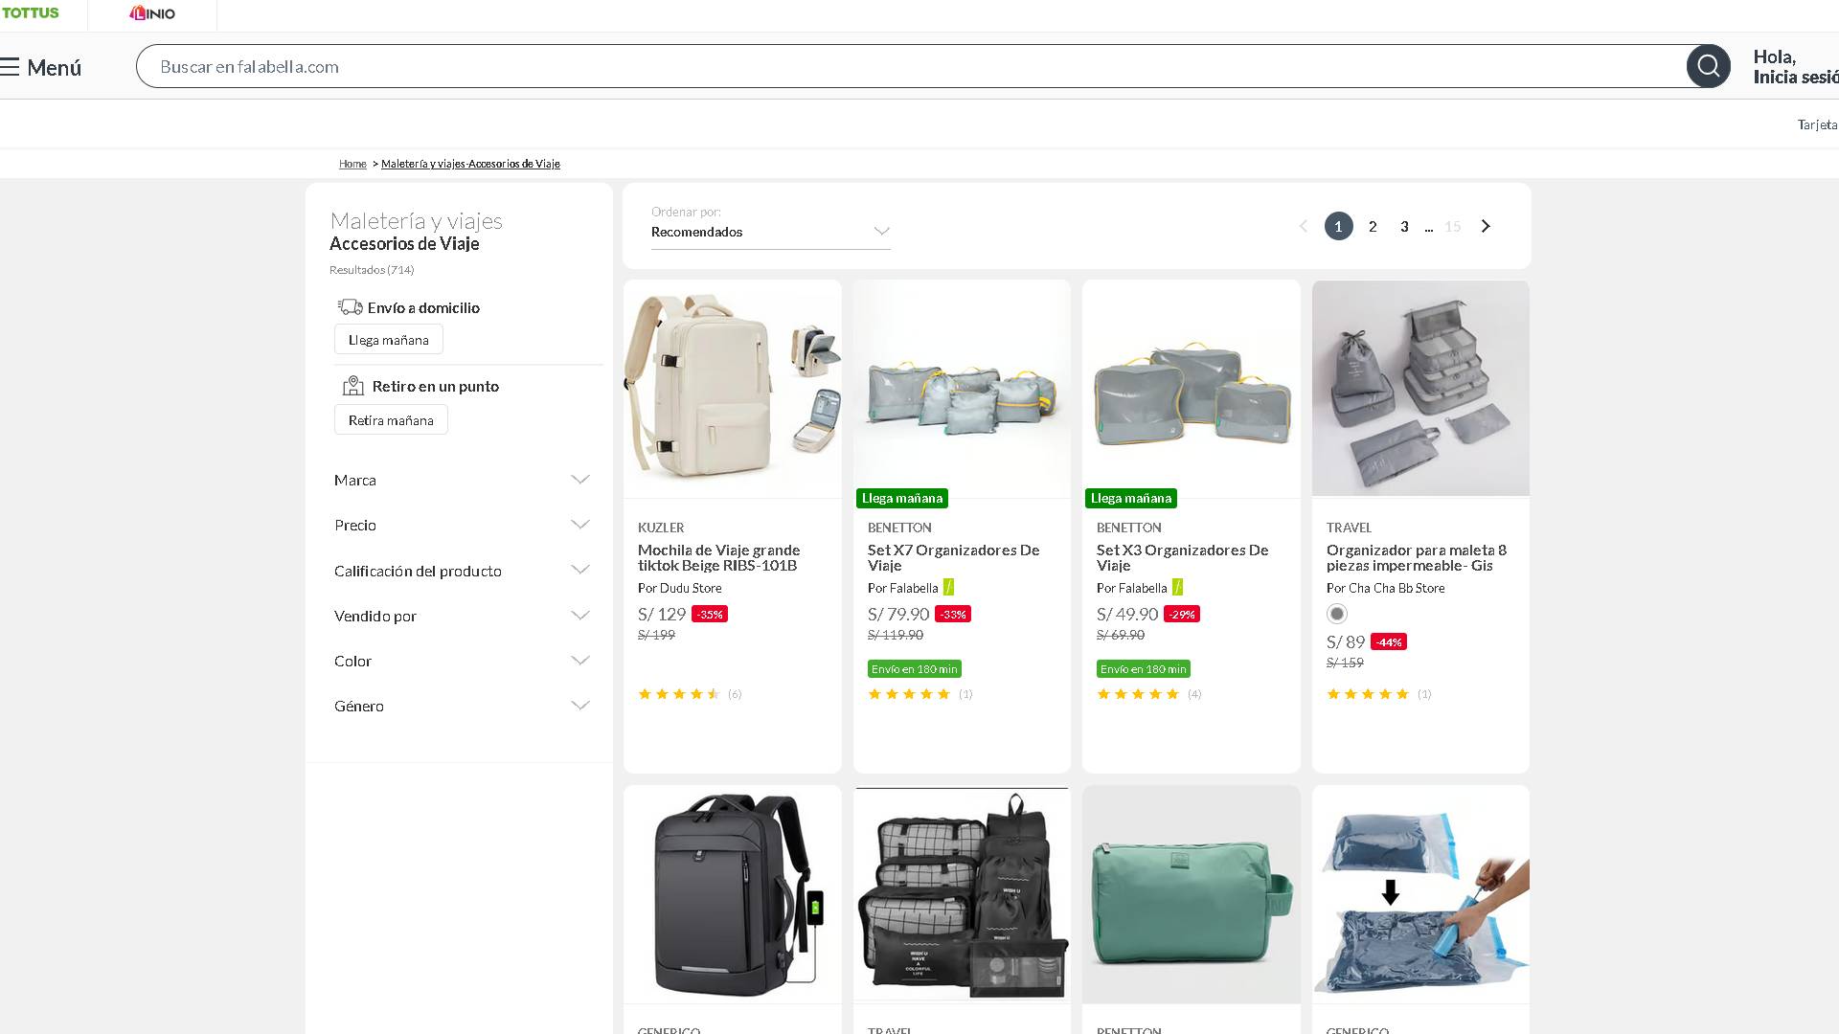Viewport: 1839px width, 1034px height.
Task: Open beige Kuzler backpack product image
Action: 733,389
